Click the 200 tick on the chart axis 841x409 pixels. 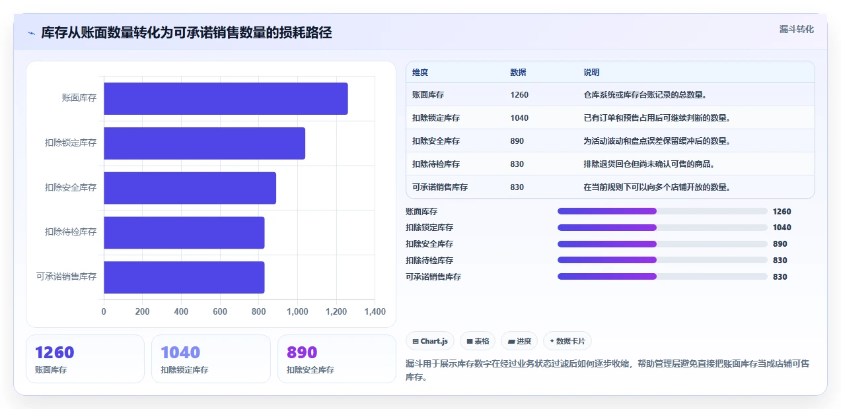142,312
